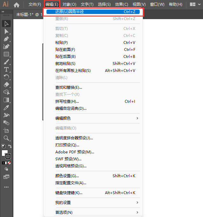This screenshot has height=217, width=203.
Task: Swap fill and stroke colors
Action: [10, 146]
